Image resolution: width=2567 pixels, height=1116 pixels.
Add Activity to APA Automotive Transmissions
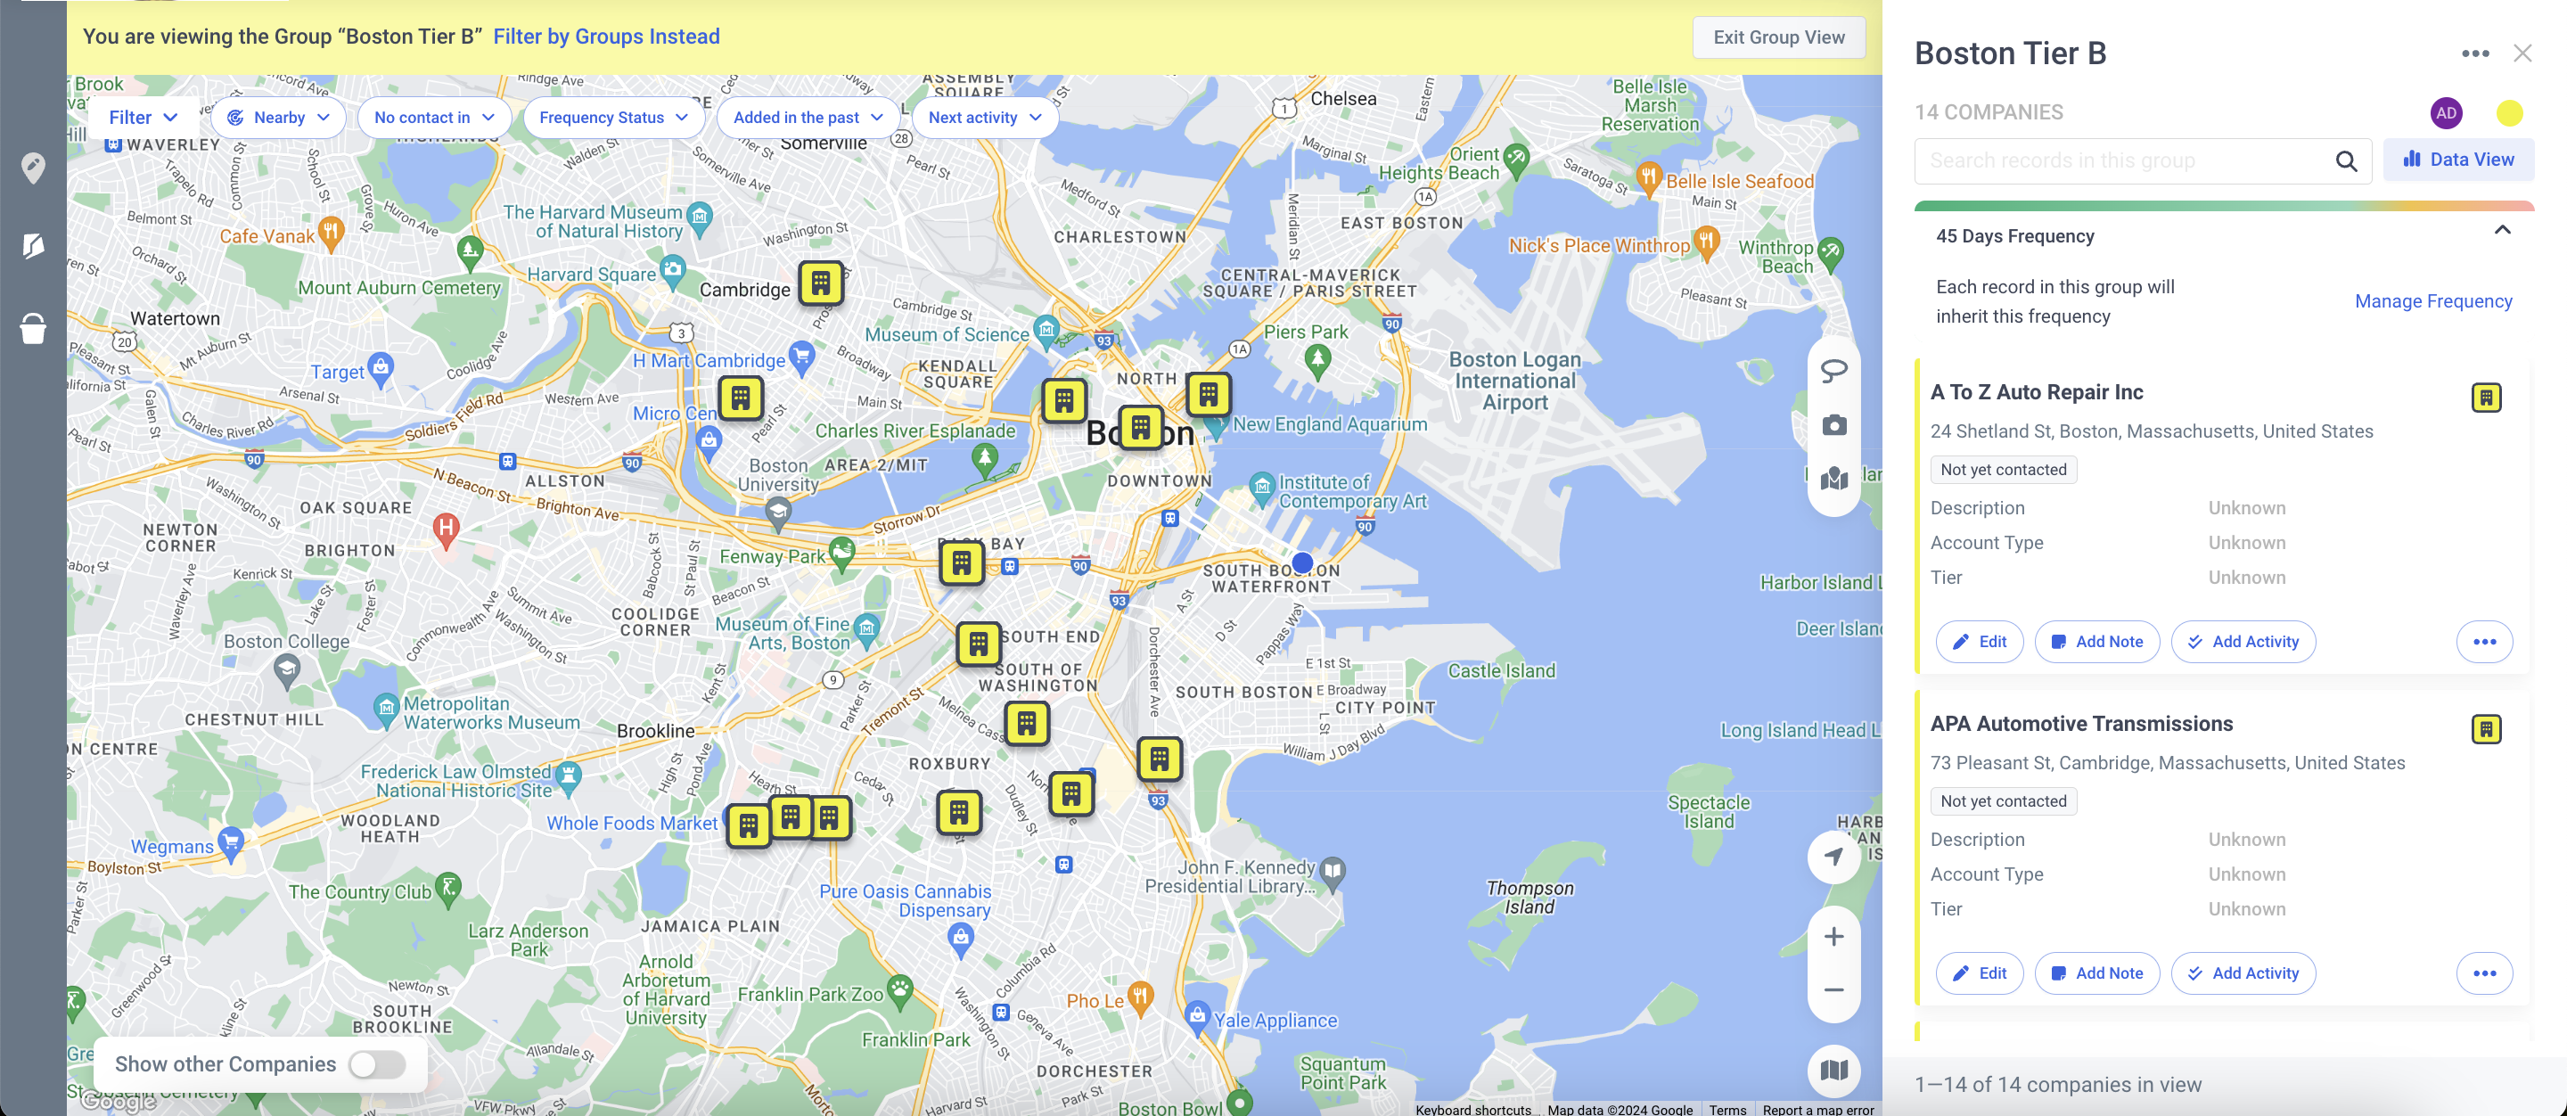pos(2243,973)
